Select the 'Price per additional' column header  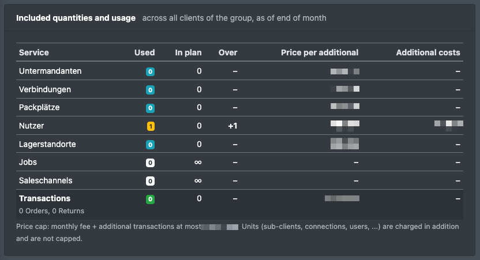pos(320,52)
